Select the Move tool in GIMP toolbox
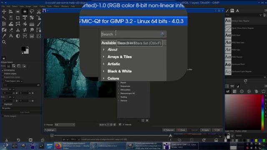The image size is (267, 150). click(x=4, y=12)
